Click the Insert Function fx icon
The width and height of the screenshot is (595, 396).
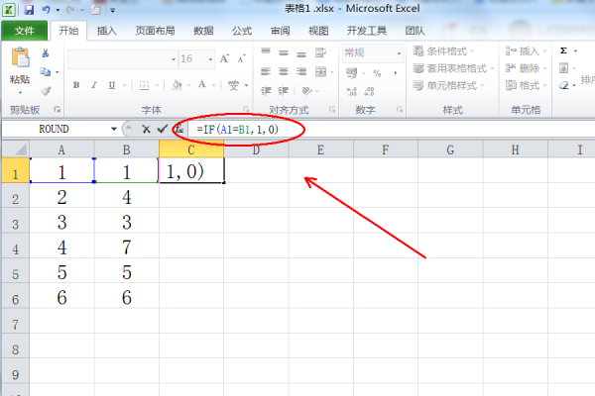pos(179,130)
